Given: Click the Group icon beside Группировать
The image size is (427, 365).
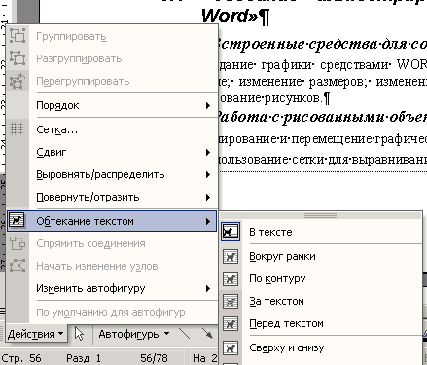Looking at the screenshot, I should click(18, 36).
